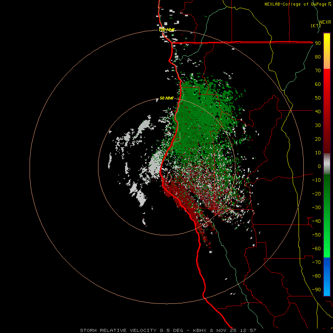
Task: Click the 20 value on the velocity scale
Action: coord(318,139)
